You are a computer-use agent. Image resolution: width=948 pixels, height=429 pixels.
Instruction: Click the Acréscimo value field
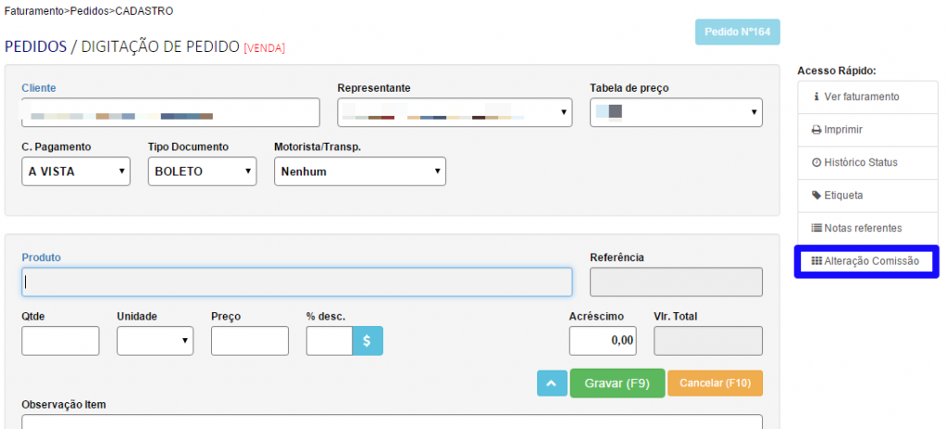click(x=603, y=341)
